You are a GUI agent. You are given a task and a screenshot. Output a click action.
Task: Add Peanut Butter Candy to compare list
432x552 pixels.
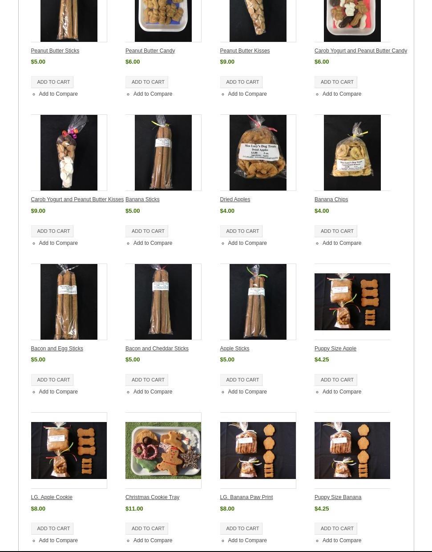[x=153, y=94]
